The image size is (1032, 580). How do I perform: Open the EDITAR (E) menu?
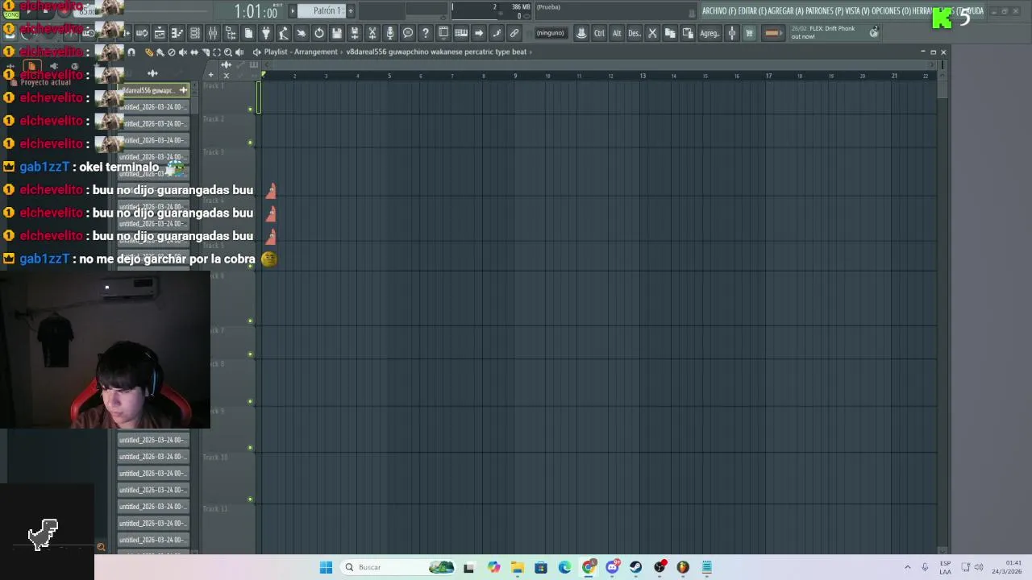coord(751,10)
